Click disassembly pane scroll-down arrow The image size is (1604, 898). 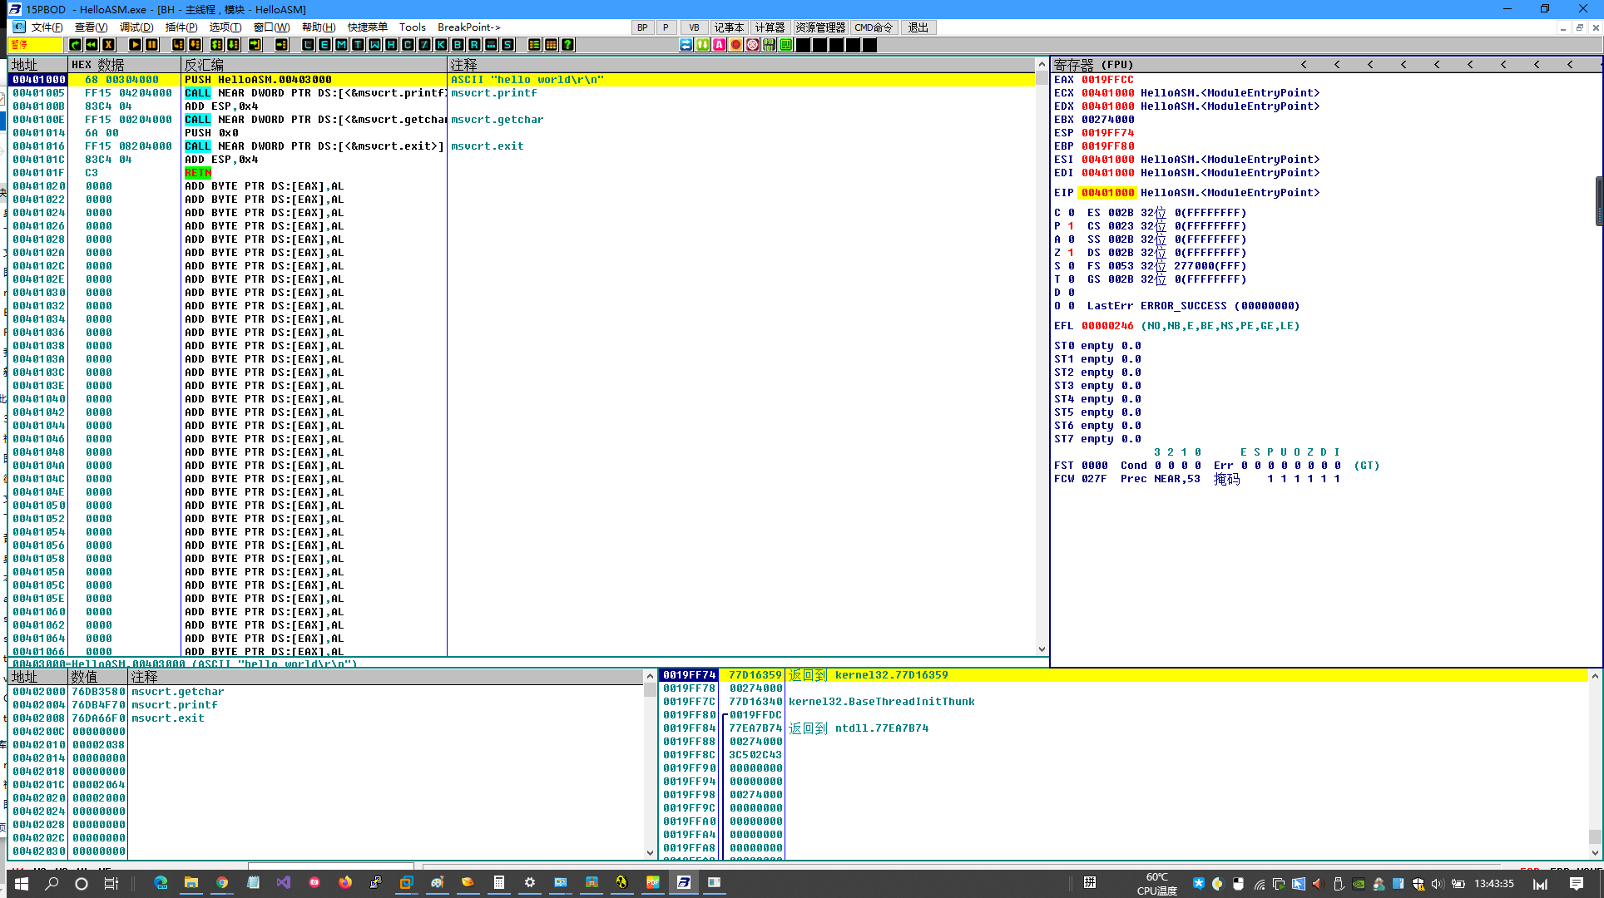pos(1042,649)
